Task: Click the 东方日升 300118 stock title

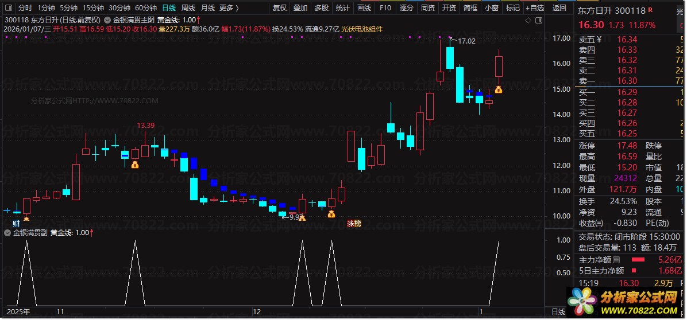Action: pyautogui.click(x=612, y=11)
